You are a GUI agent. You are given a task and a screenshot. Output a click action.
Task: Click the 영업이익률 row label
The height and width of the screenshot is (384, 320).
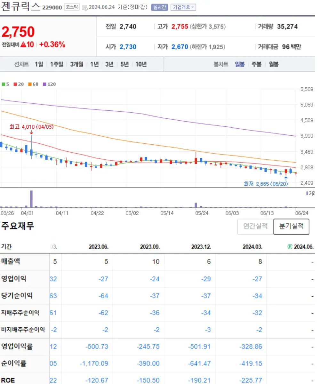pyautogui.click(x=17, y=346)
